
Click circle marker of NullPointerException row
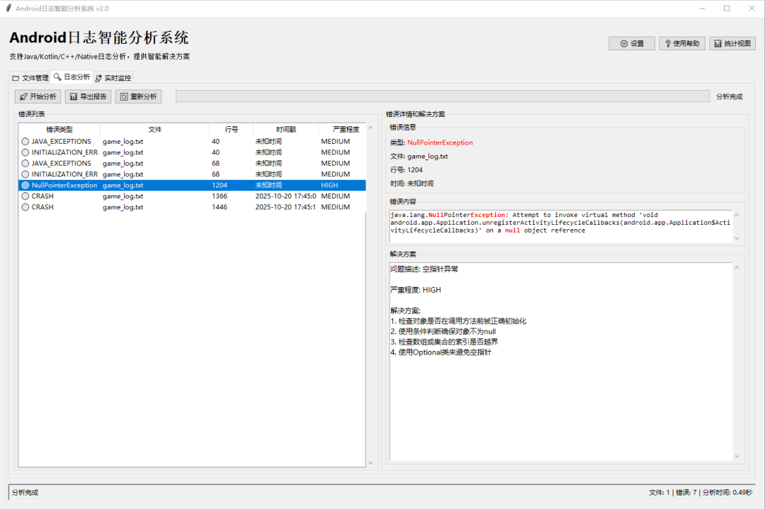(x=25, y=185)
